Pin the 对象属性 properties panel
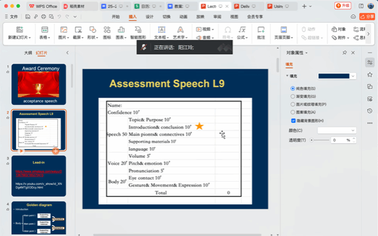This screenshot has height=236, width=378. [x=345, y=53]
